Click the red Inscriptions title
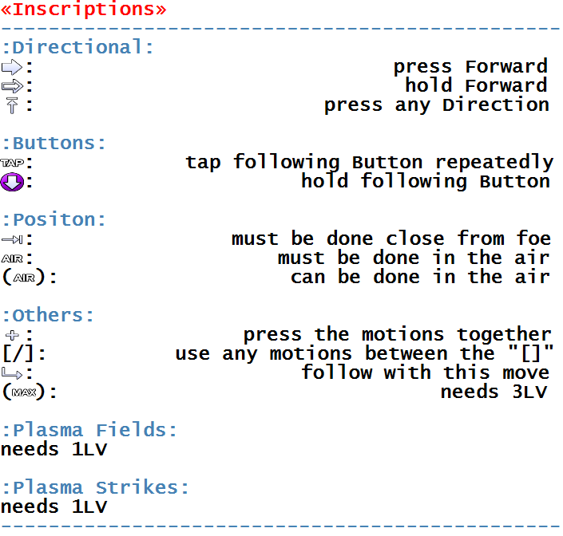The height and width of the screenshot is (536, 563). (x=84, y=9)
